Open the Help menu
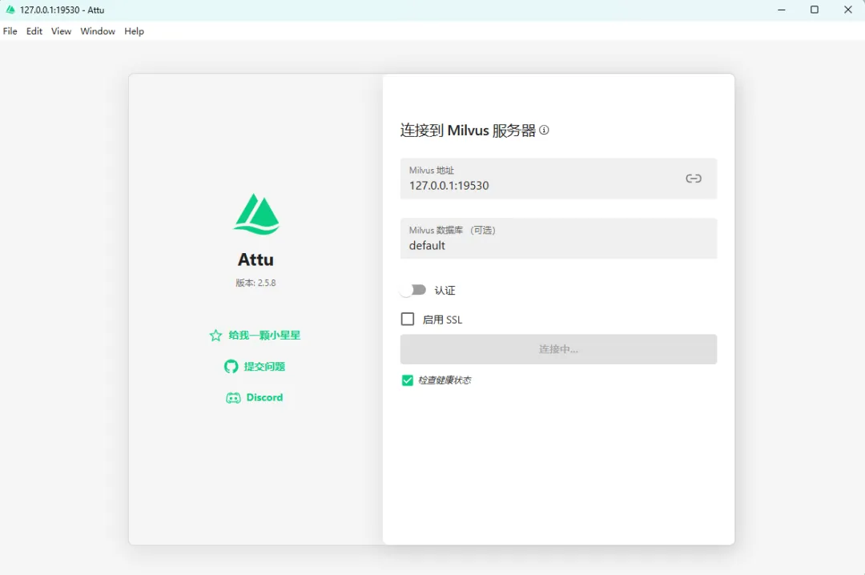 click(134, 31)
